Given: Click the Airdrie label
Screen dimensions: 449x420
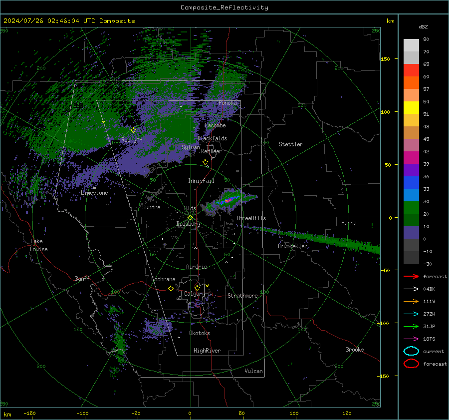Looking at the screenshot, I should (197, 267).
